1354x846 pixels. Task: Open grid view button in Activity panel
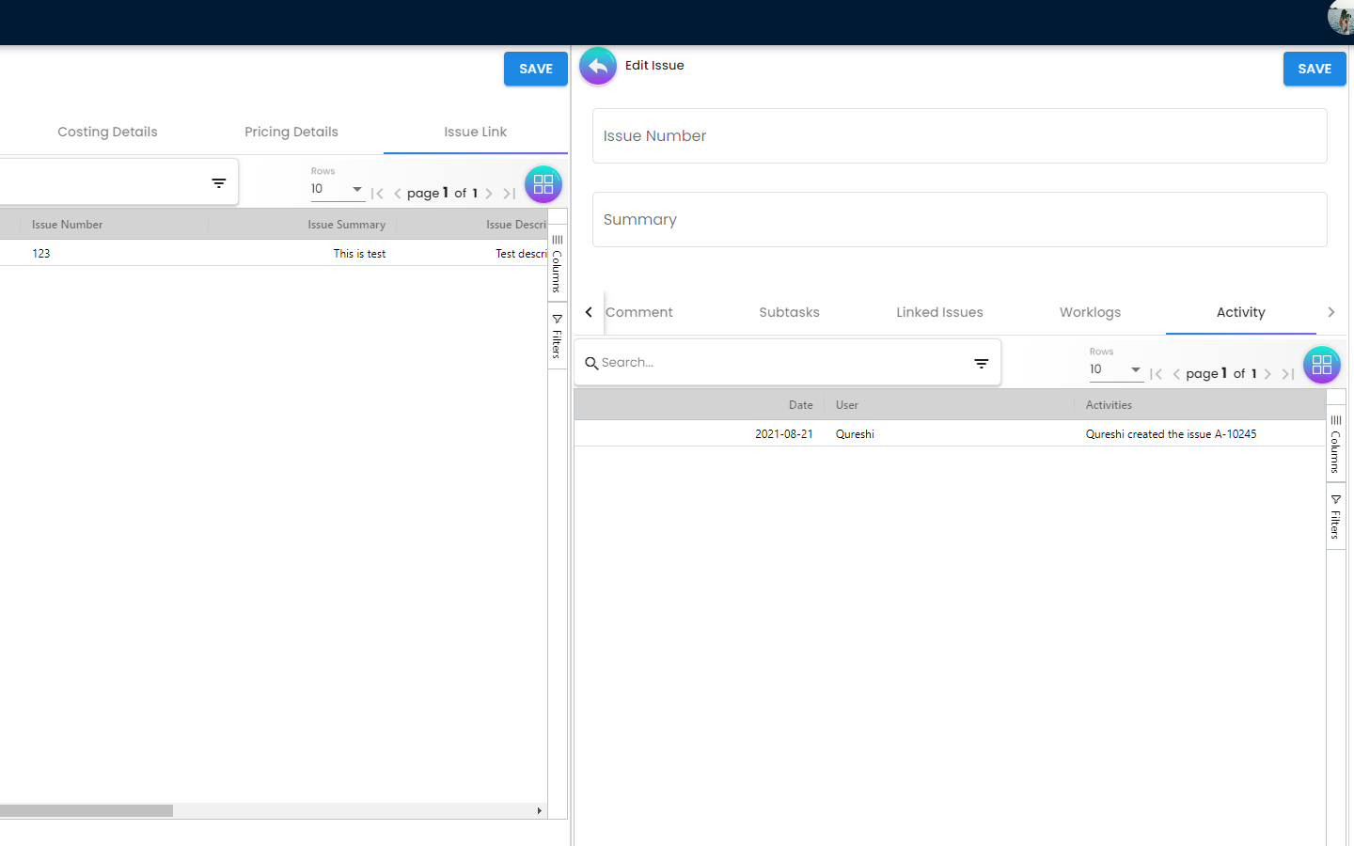[1321, 365]
